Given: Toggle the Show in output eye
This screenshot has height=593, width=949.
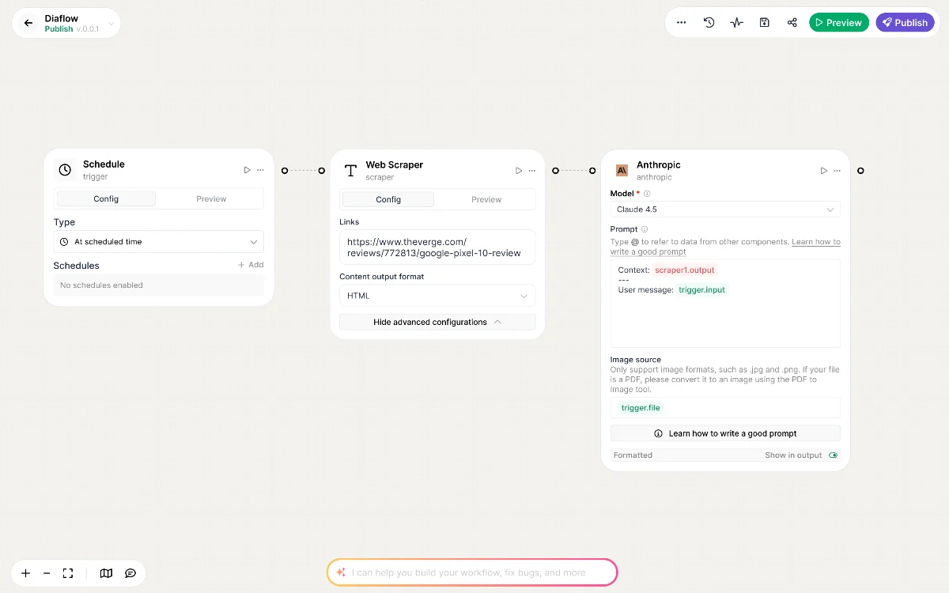Looking at the screenshot, I should coord(833,455).
